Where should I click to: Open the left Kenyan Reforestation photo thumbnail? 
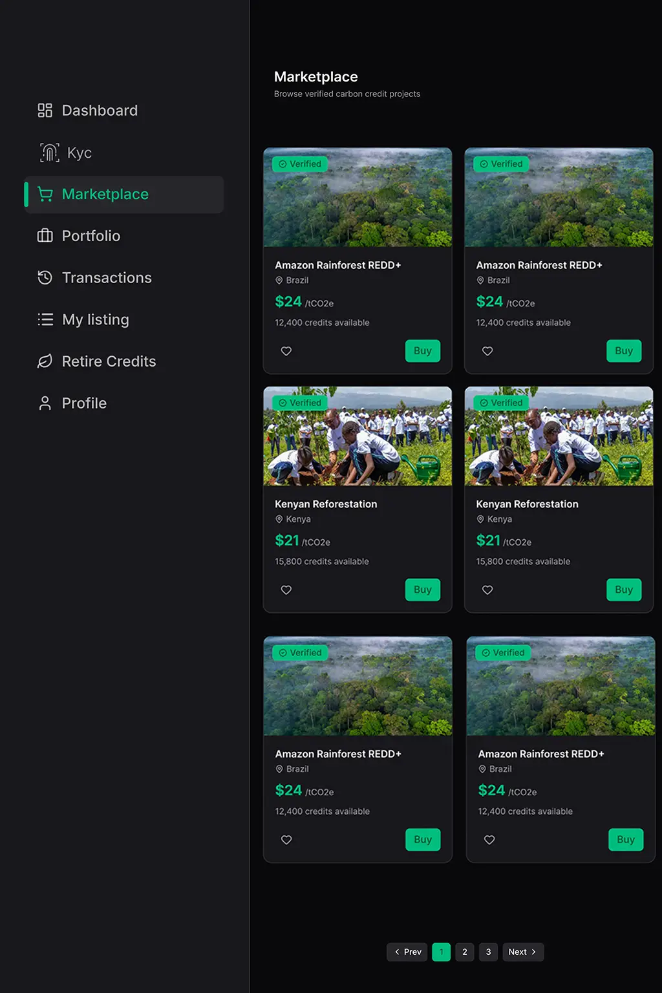tap(358, 436)
